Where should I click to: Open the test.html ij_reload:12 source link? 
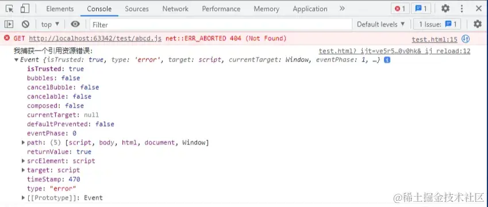click(x=394, y=51)
